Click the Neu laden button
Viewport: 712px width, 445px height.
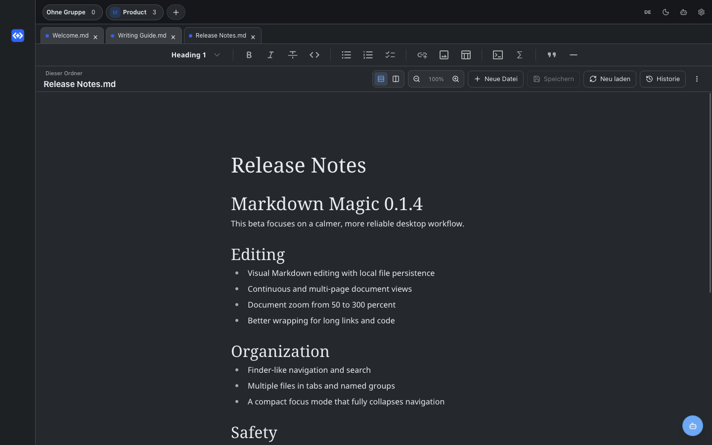coord(610,79)
